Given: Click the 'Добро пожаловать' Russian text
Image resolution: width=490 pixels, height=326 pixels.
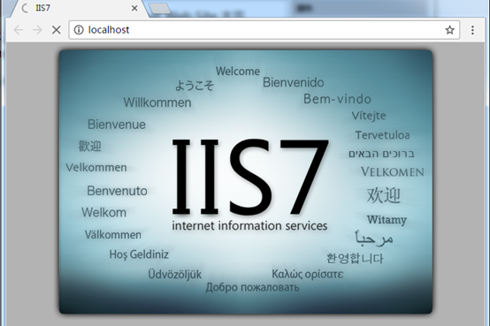Looking at the screenshot, I should (252, 287).
